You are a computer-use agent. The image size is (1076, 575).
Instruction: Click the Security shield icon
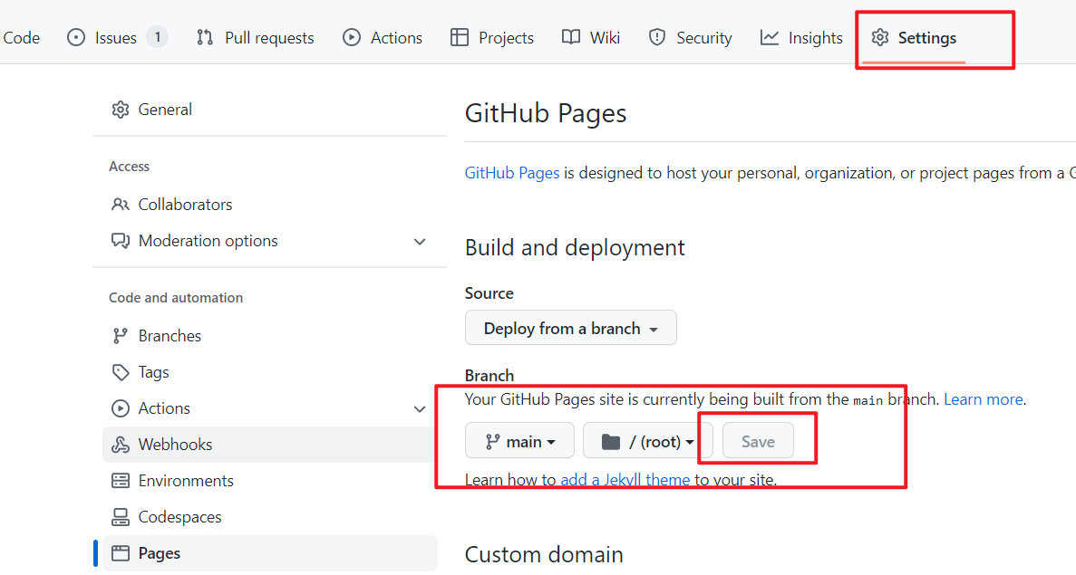tap(656, 38)
